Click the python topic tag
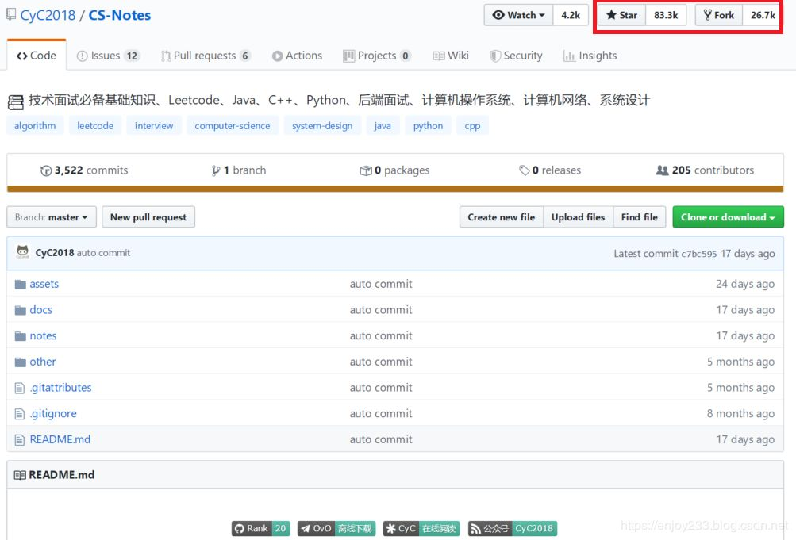The image size is (796, 540). coord(428,126)
